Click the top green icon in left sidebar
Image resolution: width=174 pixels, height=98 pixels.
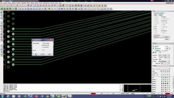[1, 12]
